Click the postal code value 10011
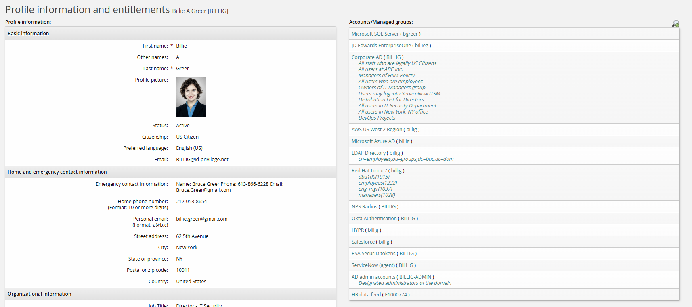The image size is (692, 307). coord(183,270)
